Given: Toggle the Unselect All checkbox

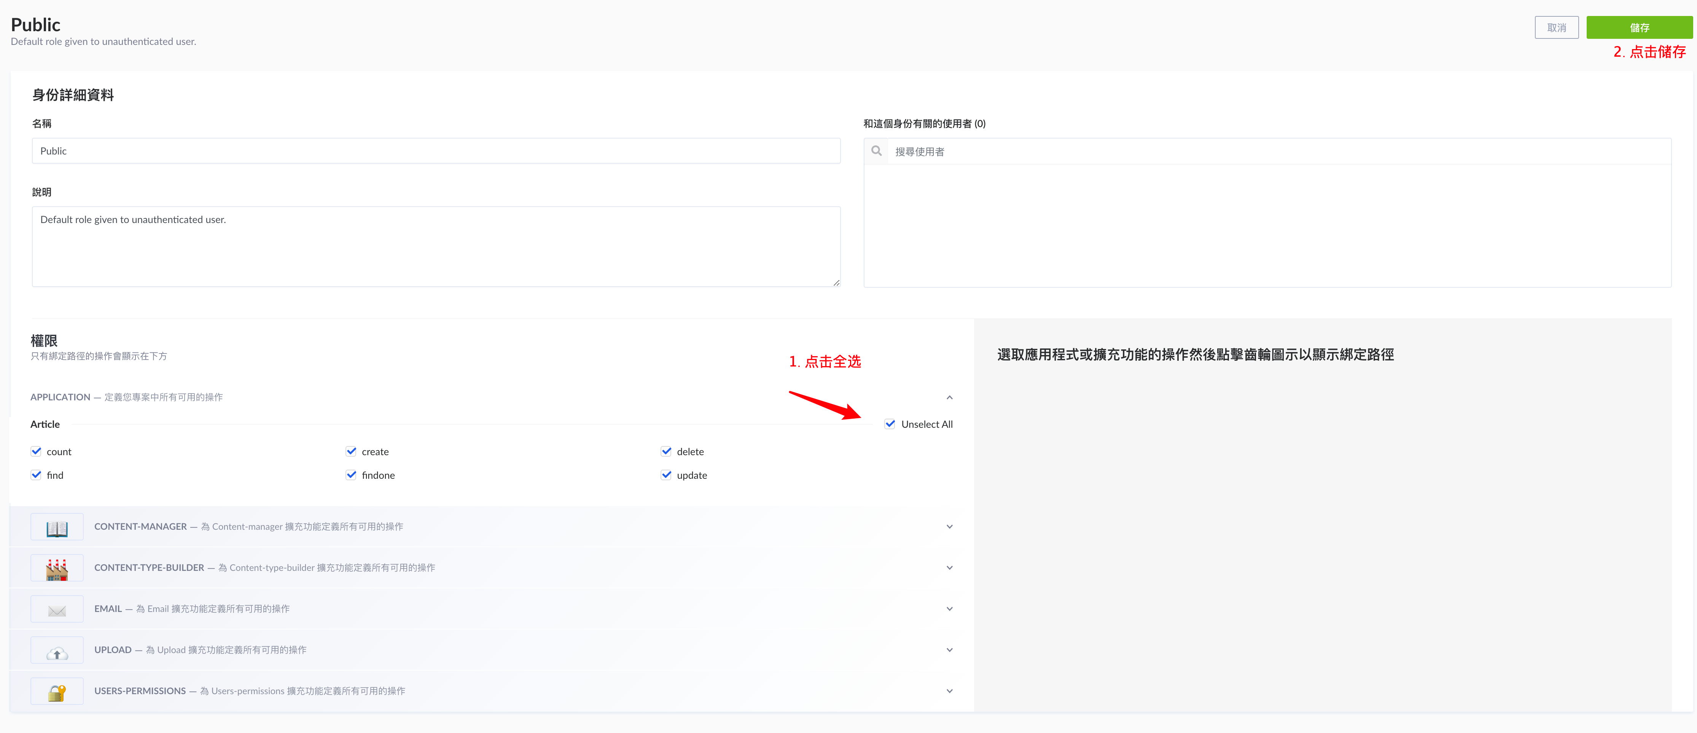Looking at the screenshot, I should (x=890, y=424).
